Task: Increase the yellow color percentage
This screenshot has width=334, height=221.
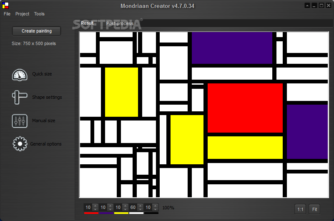Action: point(126,206)
